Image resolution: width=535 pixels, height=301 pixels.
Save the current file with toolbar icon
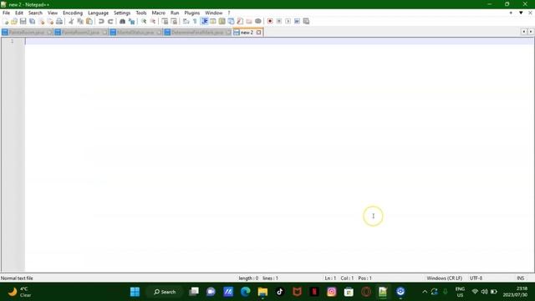[x=23, y=21]
